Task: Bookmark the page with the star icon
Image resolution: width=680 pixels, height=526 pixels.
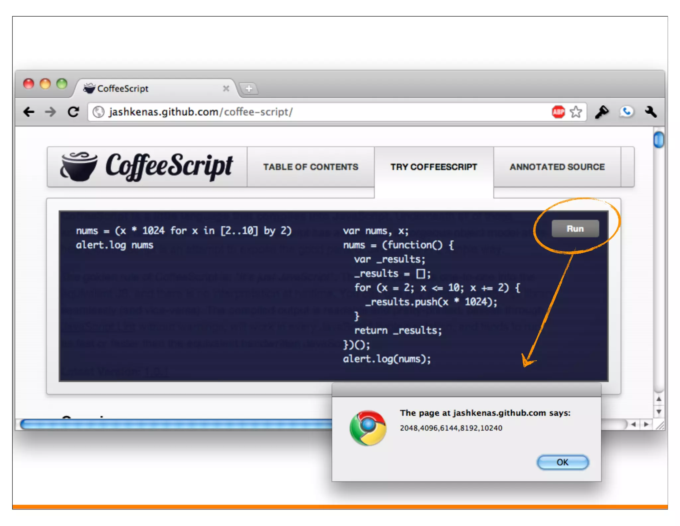Action: click(576, 112)
